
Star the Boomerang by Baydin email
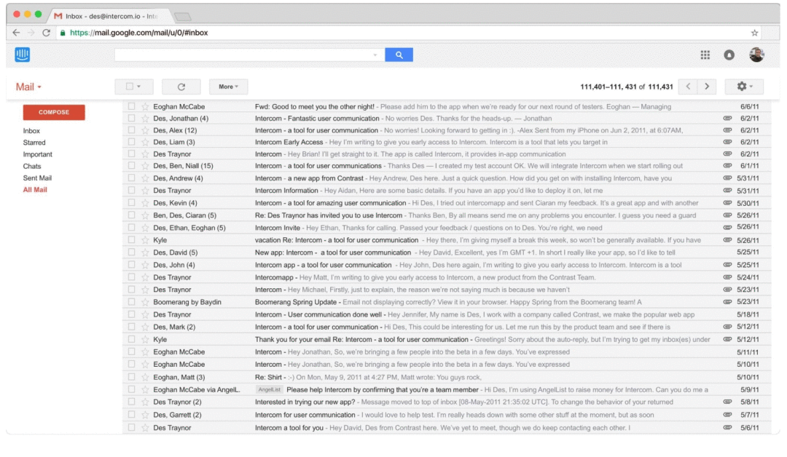click(x=145, y=302)
